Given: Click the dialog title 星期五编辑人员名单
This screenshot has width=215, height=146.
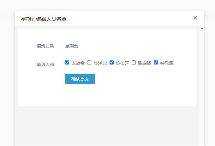Looking at the screenshot, I should tap(44, 19).
